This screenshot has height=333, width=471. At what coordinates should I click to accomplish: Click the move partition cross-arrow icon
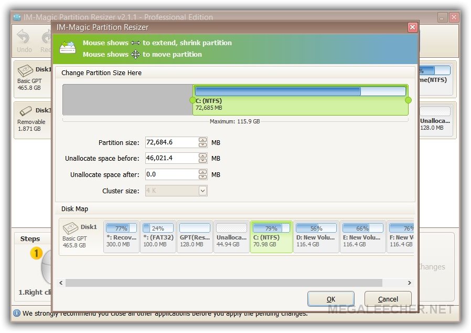click(x=135, y=55)
